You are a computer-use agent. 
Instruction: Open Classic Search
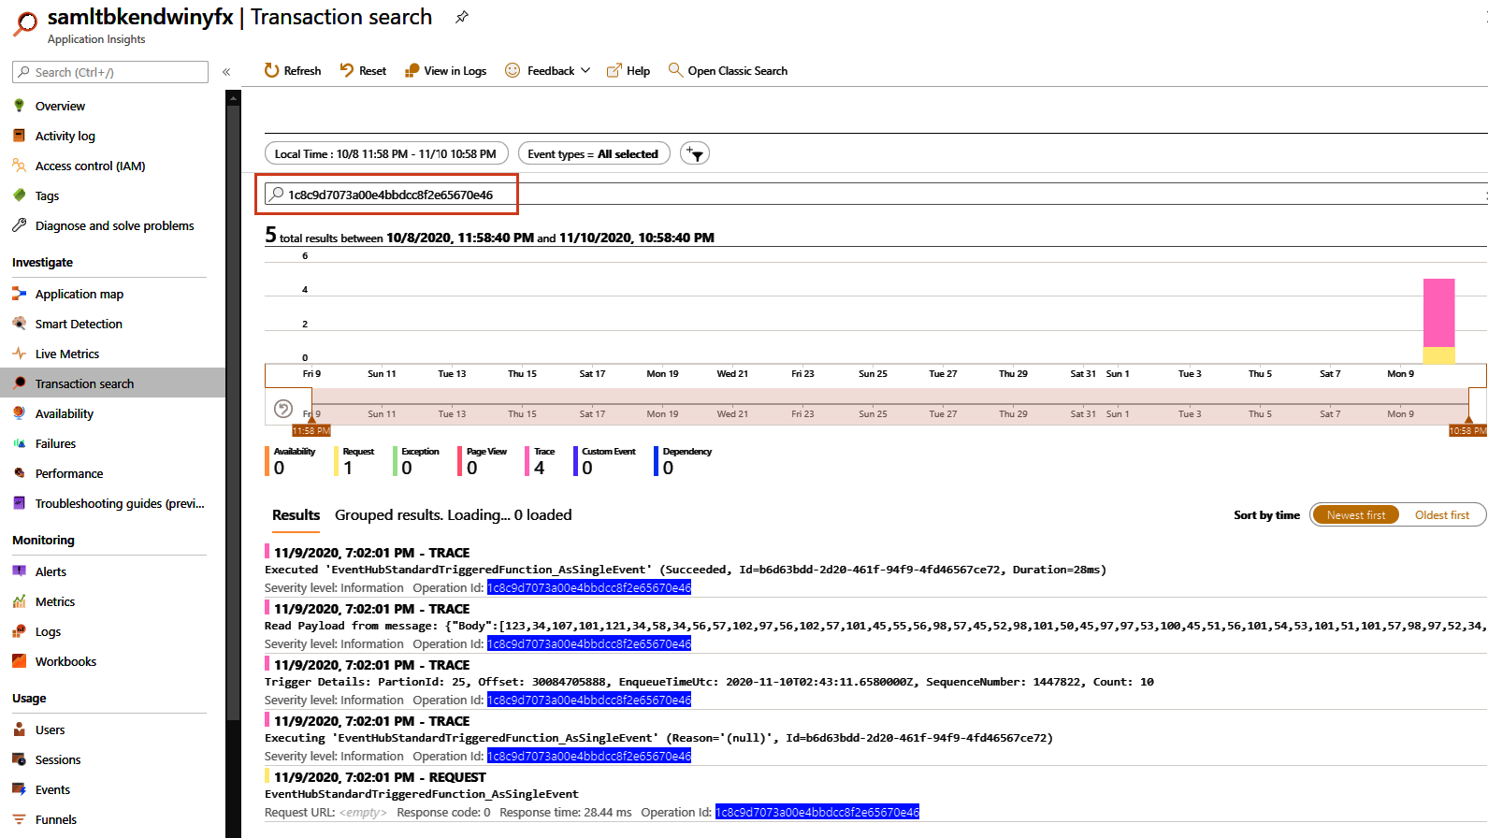tap(728, 71)
